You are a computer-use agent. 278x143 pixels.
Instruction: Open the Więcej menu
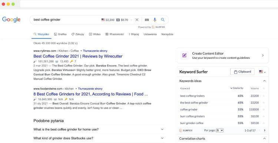pyautogui.click(x=134, y=34)
